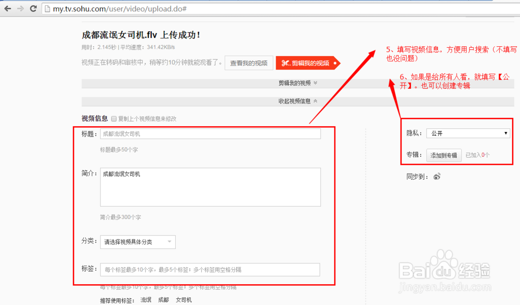Click the 添加到专辑 button

[x=444, y=155]
